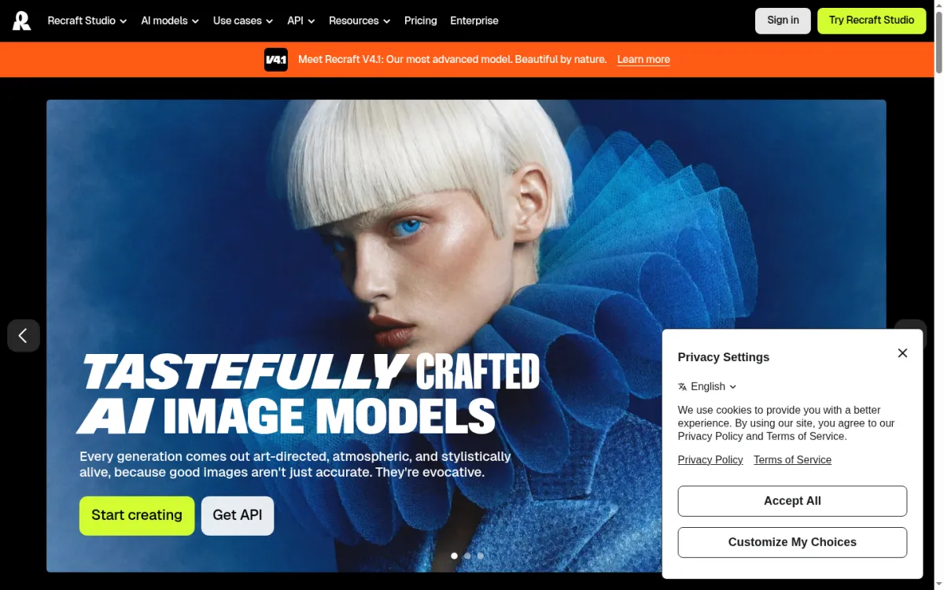Expand the Use cases menu
944x590 pixels.
[243, 20]
